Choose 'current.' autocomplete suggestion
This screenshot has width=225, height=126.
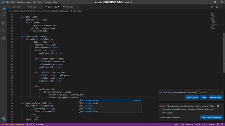pos(110,106)
